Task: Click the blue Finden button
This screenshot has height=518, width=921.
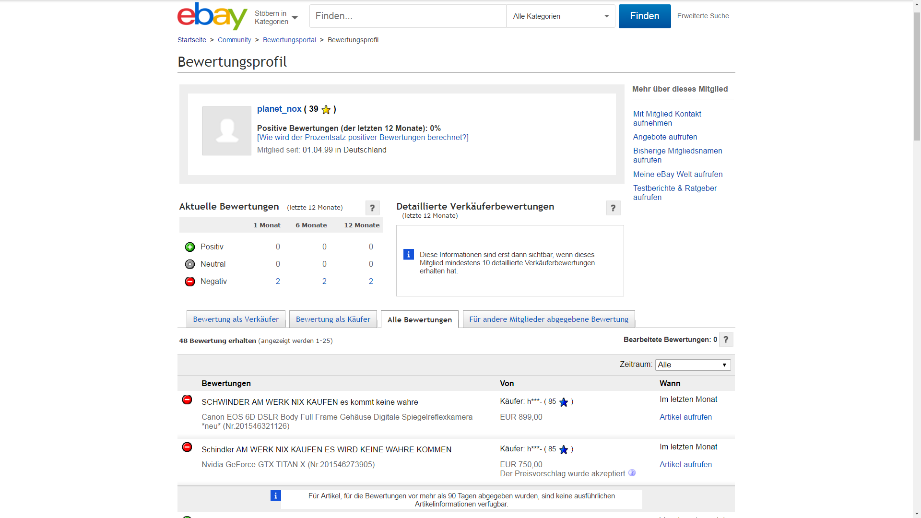Action: click(645, 16)
